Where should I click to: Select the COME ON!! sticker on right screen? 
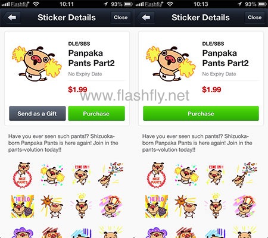(x=216, y=175)
